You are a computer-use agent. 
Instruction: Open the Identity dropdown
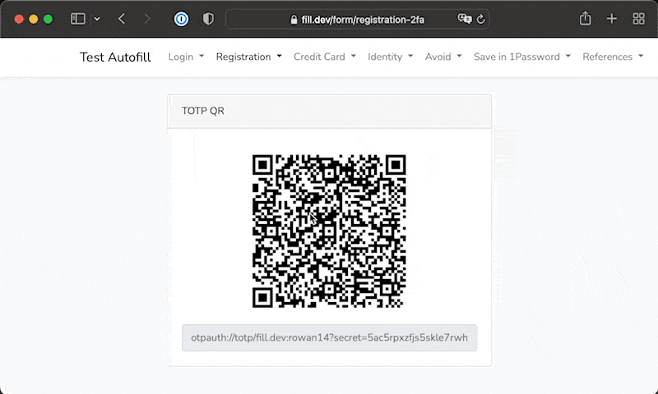390,57
